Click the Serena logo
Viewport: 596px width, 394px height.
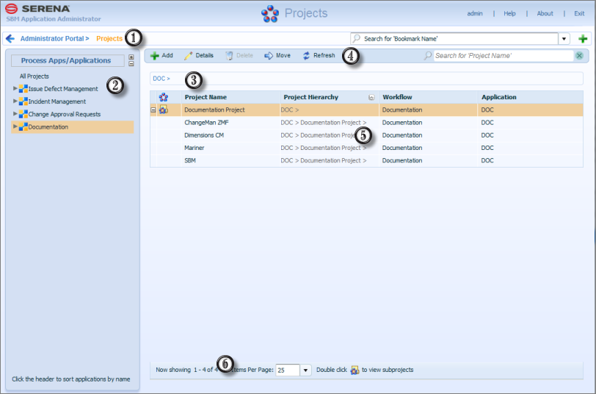(x=37, y=8)
